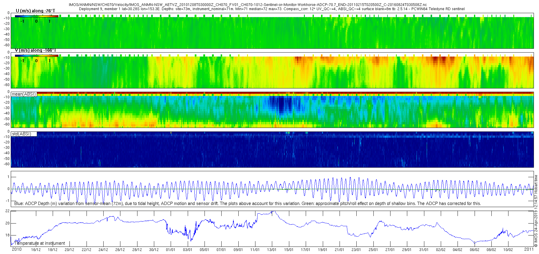Click inside the tidal depth variation plot
The image size is (539, 254).
tap(272, 189)
